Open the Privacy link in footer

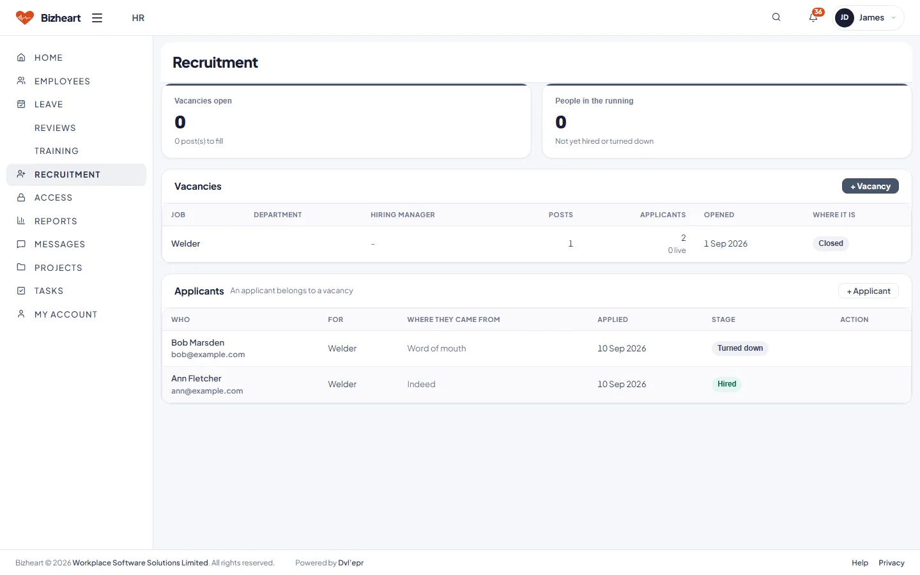(891, 563)
